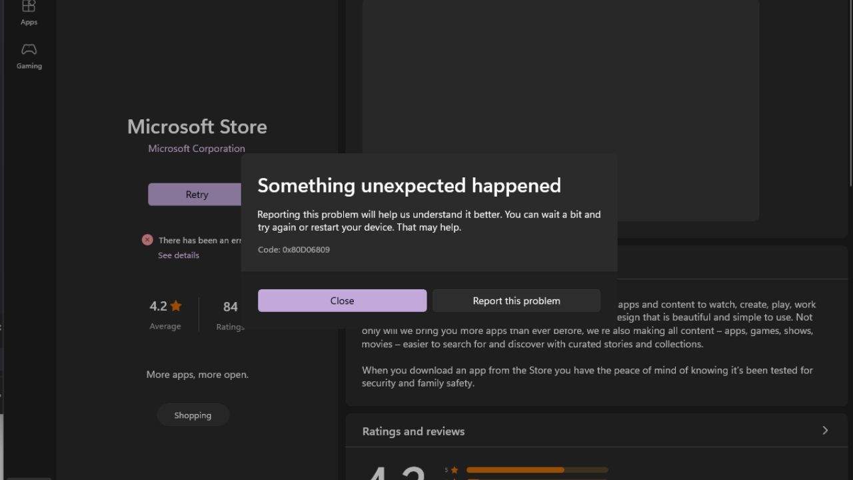Screen dimensions: 853x480
Task: Open the Apps section in sidebar
Action: coord(29,13)
